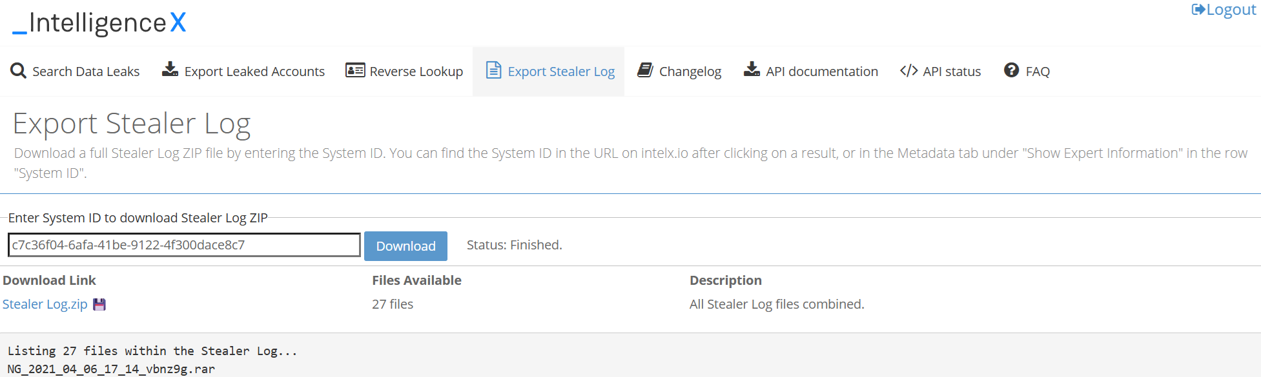Open the Reverse Lookup menu item
Image resolution: width=1261 pixels, height=377 pixels.
tap(416, 72)
